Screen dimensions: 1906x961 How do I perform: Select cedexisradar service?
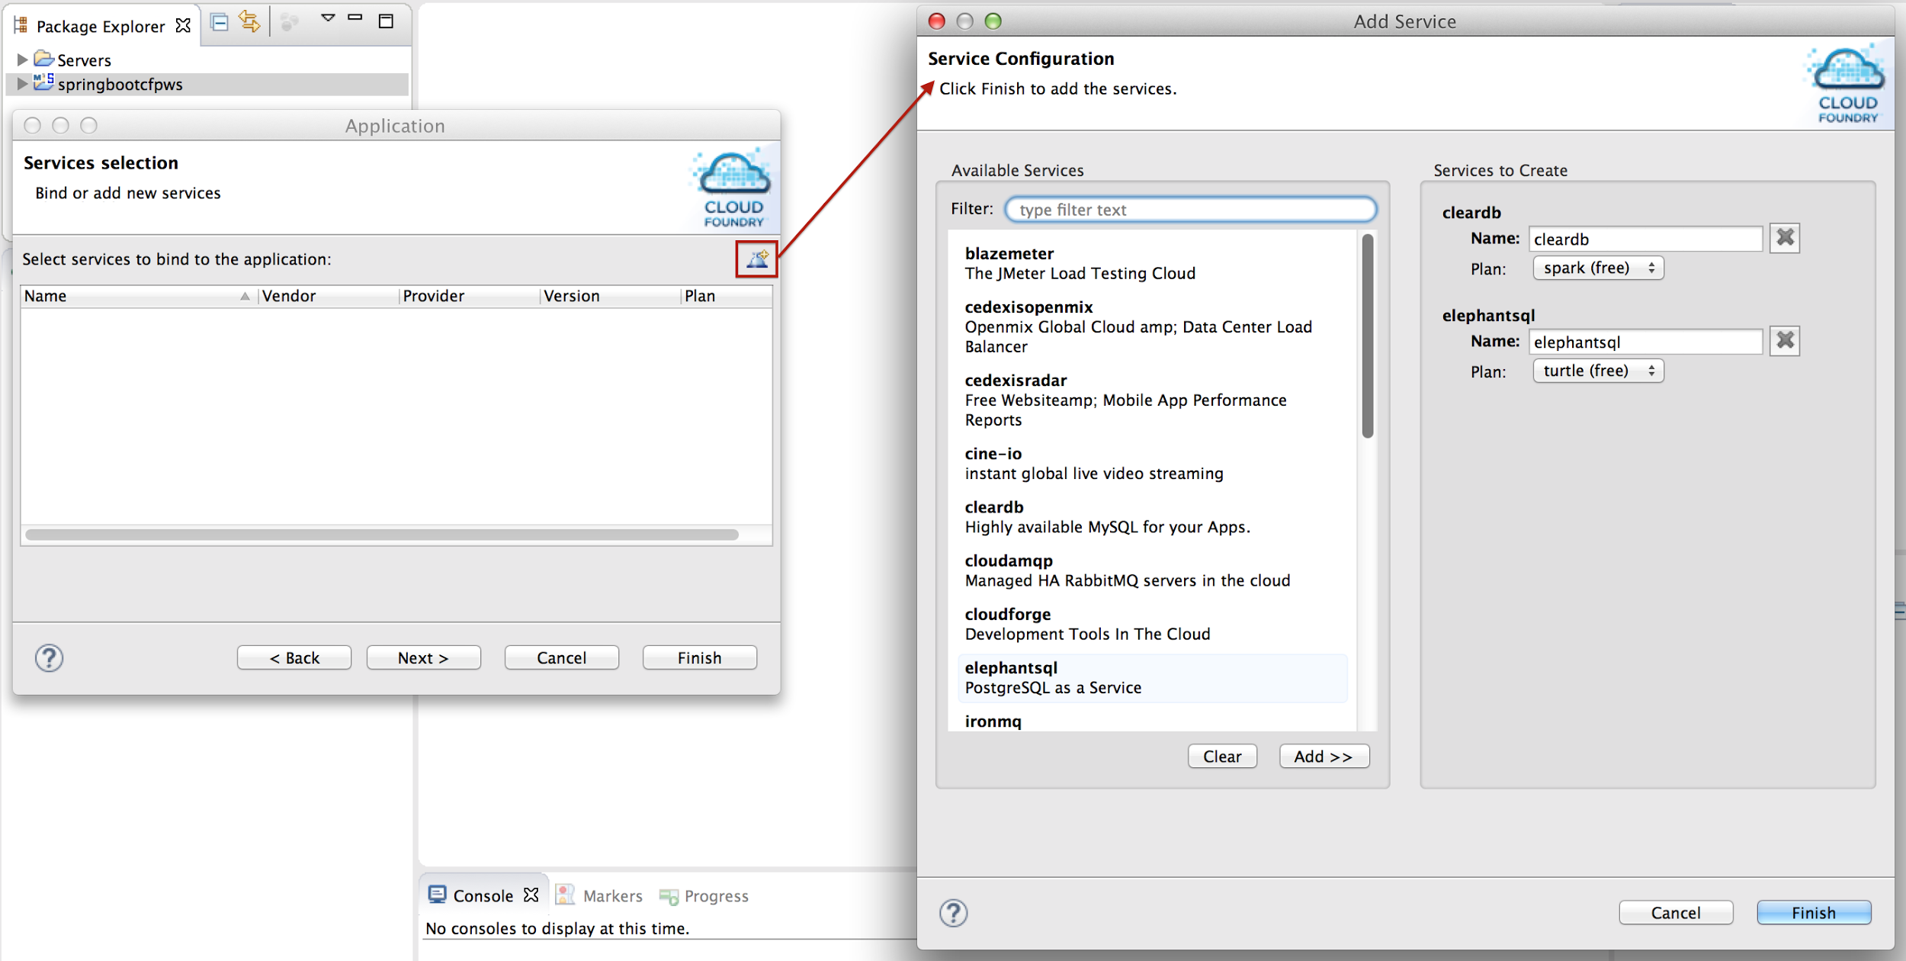[x=1151, y=400]
